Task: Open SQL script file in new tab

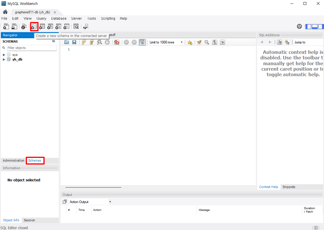Action: 14,26
